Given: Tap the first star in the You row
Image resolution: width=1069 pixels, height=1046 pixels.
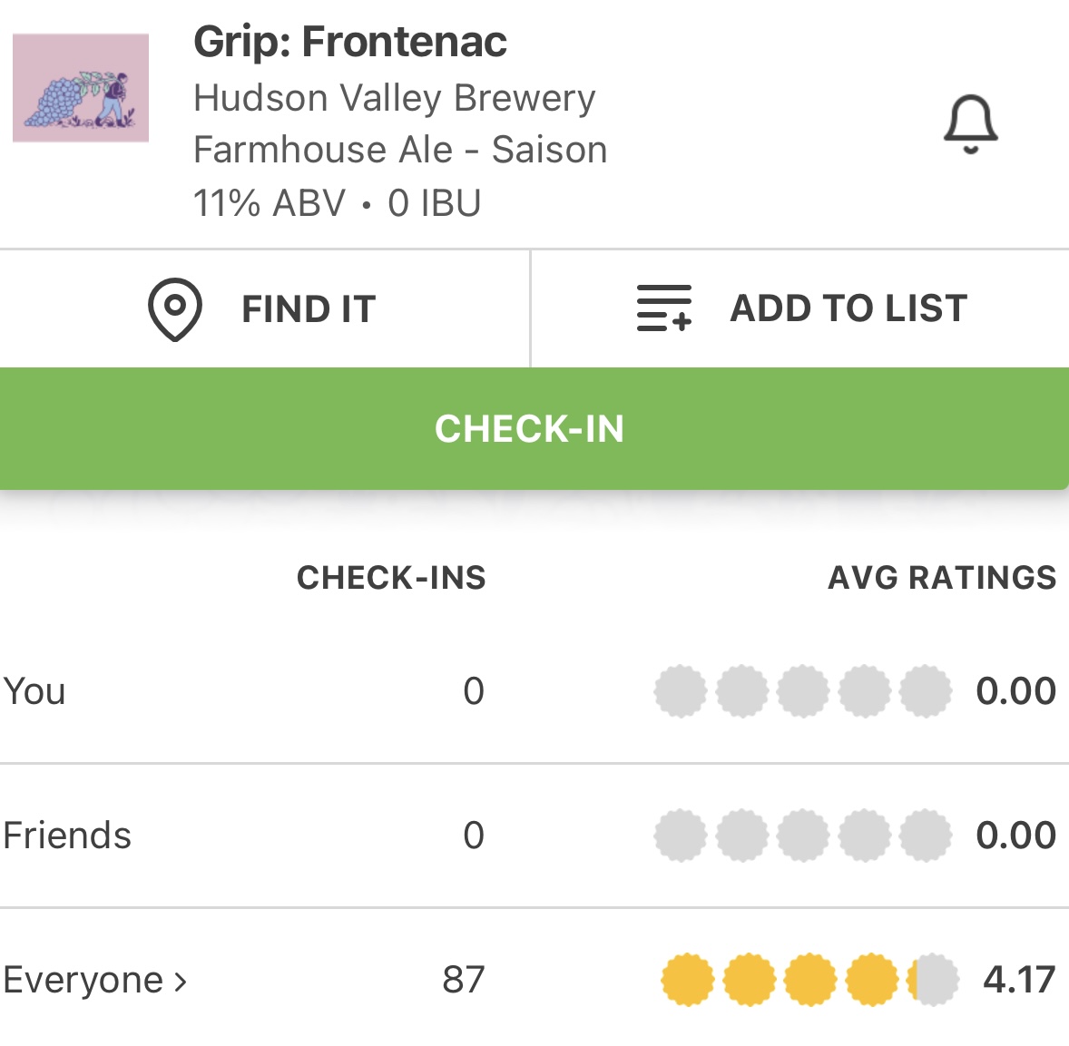Looking at the screenshot, I should click(x=681, y=691).
